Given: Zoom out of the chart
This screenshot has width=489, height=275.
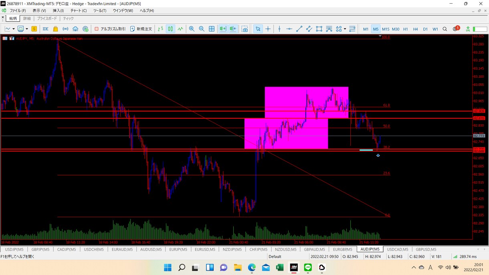Looking at the screenshot, I should pos(202,29).
